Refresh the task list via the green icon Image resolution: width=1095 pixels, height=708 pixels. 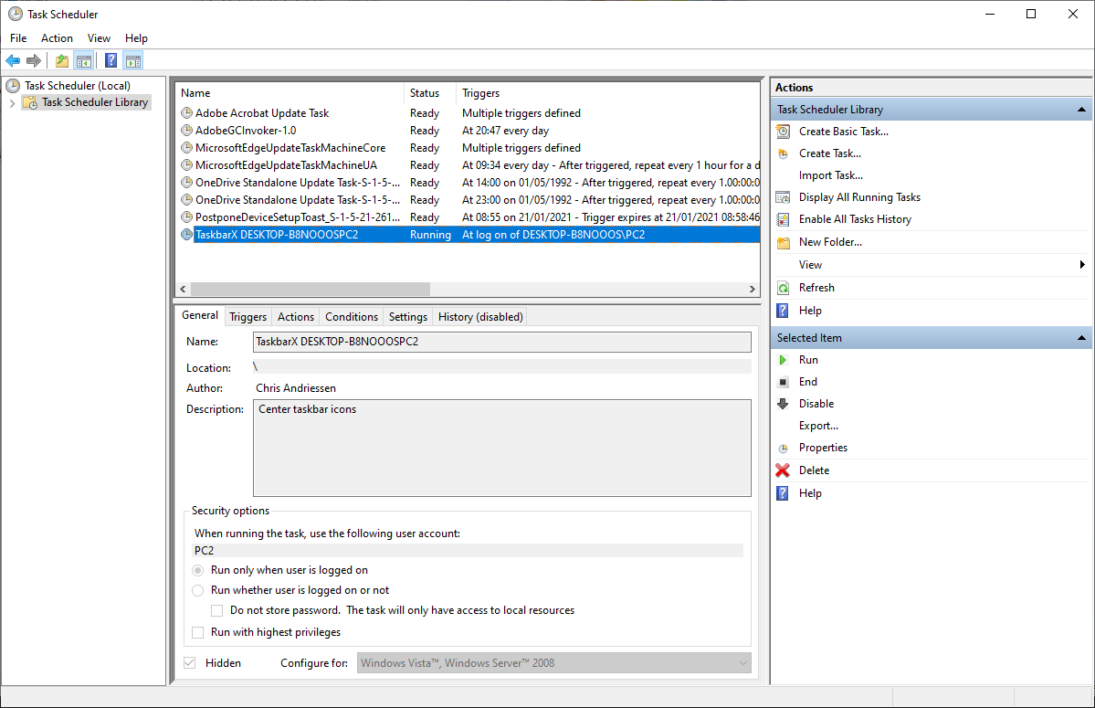pyautogui.click(x=783, y=287)
